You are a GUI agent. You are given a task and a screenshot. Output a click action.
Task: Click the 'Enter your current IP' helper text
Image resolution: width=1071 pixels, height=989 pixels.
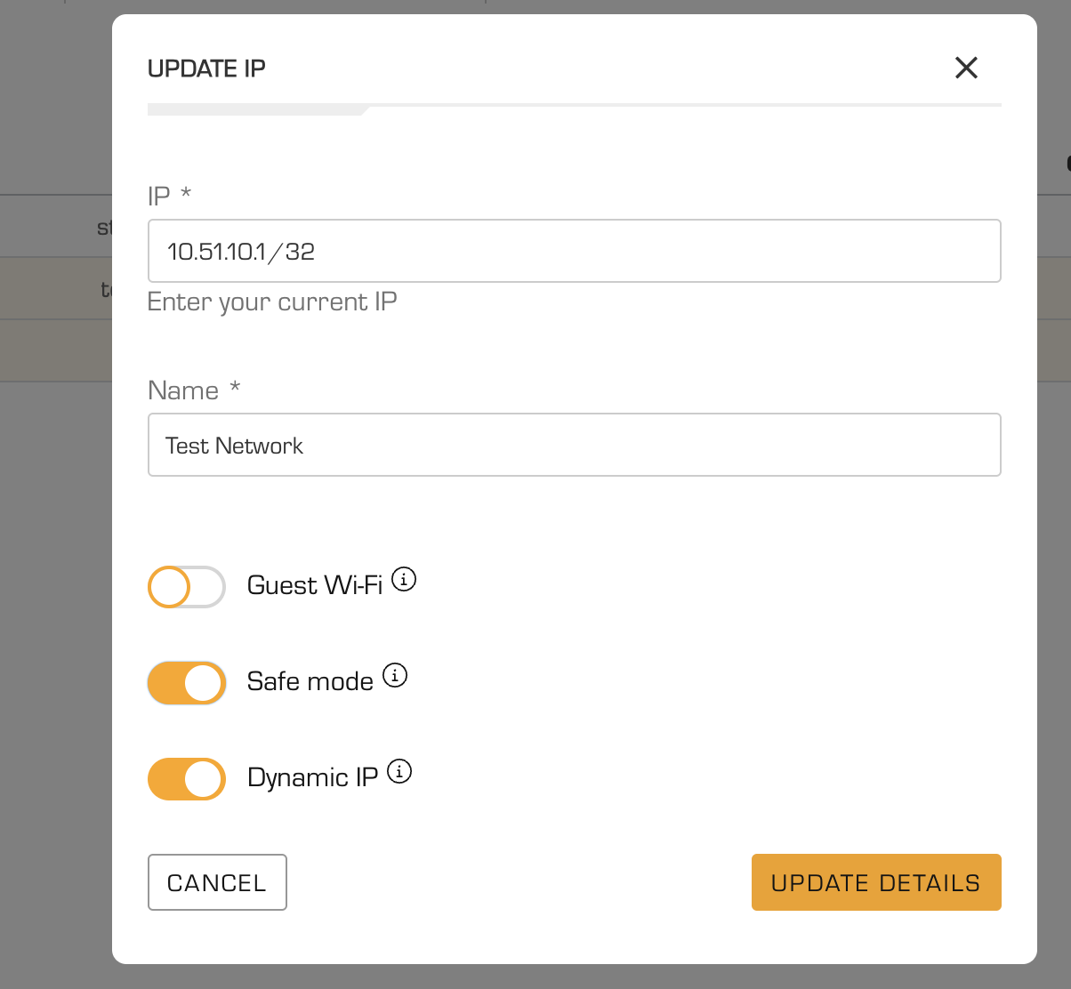tap(272, 302)
